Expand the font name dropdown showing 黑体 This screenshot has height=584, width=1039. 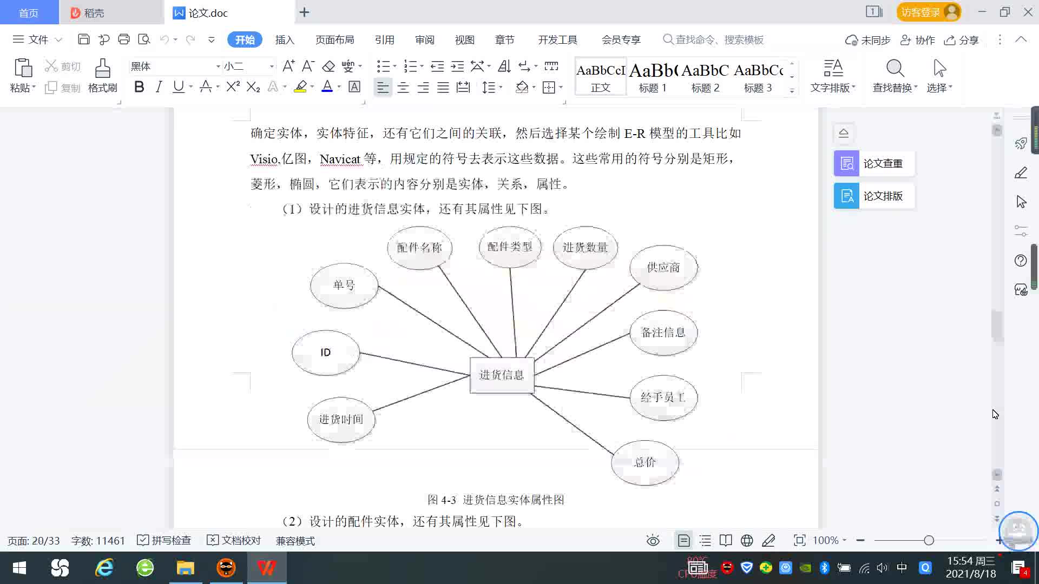click(x=218, y=67)
